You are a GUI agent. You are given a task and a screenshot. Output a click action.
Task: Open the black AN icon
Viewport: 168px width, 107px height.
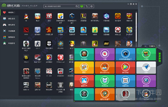[106, 44]
